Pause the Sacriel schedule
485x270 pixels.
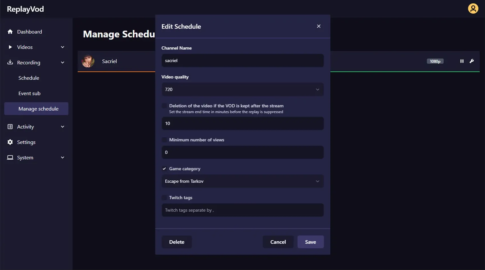(x=462, y=61)
